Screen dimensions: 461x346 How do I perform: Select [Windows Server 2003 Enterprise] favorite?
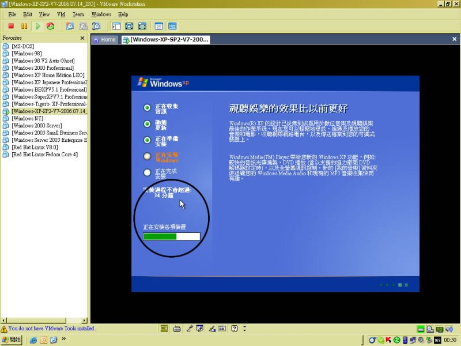(50, 140)
